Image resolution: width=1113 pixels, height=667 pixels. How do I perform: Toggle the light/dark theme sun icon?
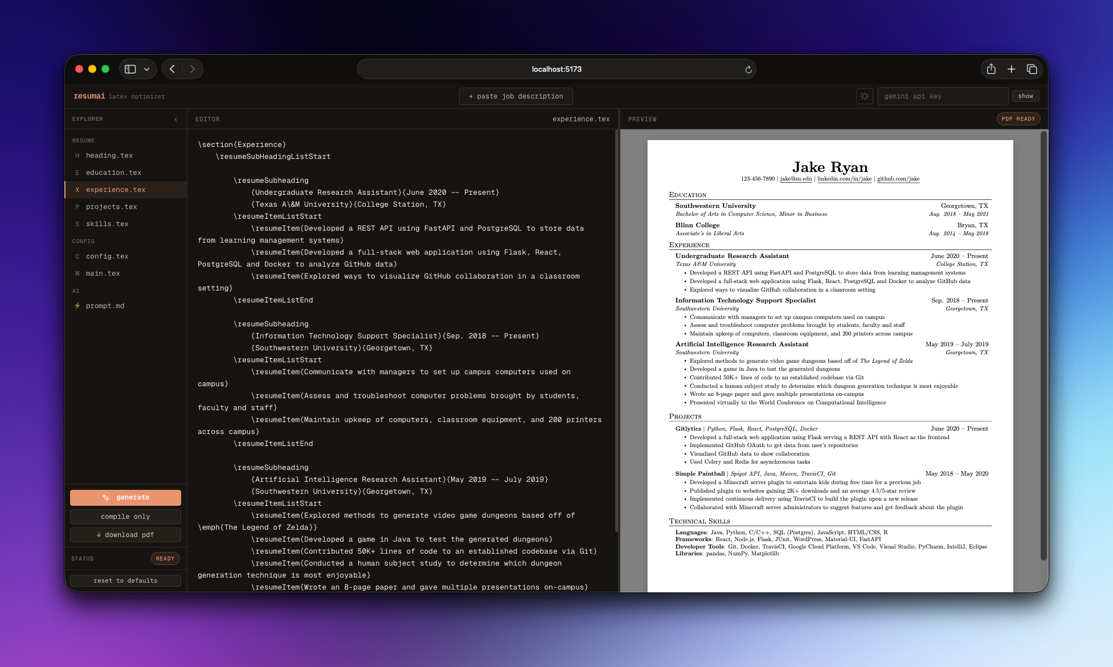(864, 96)
